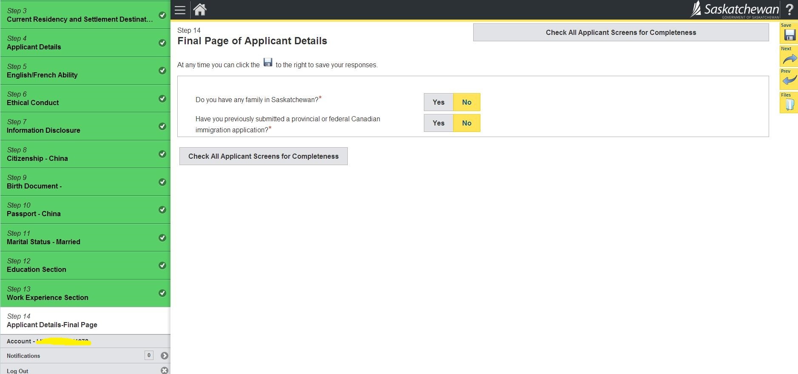
Task: Select No for family in Saskatchewan
Action: click(x=466, y=102)
